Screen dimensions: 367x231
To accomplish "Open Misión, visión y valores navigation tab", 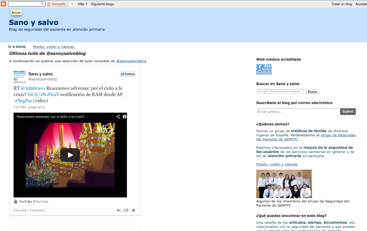I will pos(53,47).
